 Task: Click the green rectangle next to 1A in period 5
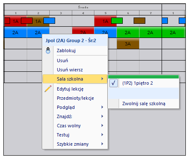[117, 21]
